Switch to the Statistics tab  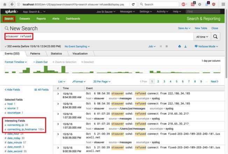pyautogui.click(x=56, y=54)
